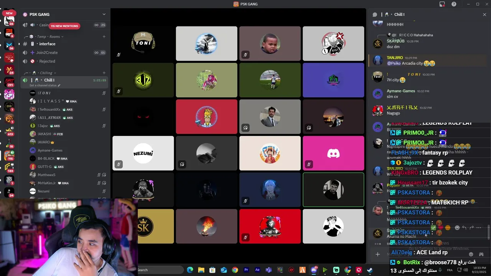Click the purple tile with green logo
This screenshot has height=276, width=491.
tap(333, 80)
